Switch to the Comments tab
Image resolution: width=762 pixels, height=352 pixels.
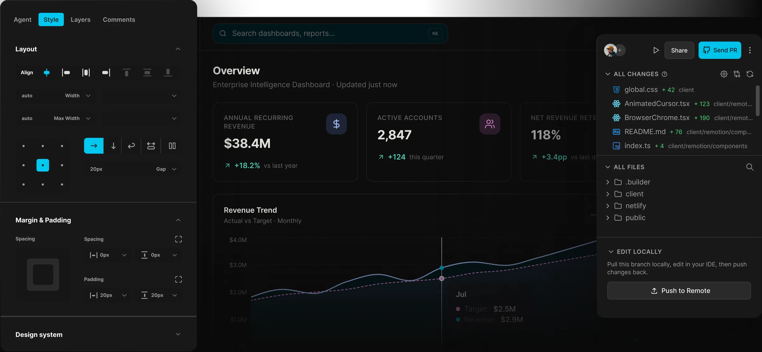(x=119, y=20)
